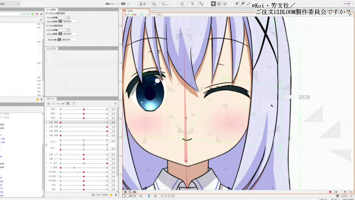Image resolution: width=355 pixels, height=200 pixels.
Task: Click the art mesh line width field 1.9
Action: [64, 17]
